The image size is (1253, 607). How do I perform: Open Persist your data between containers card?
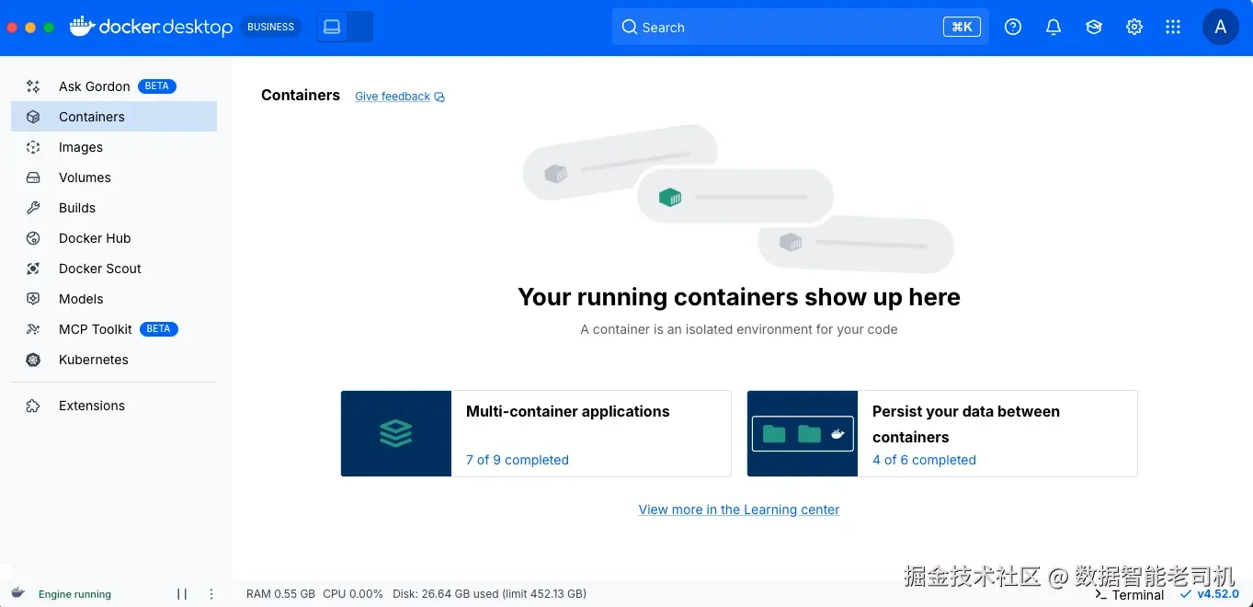coord(942,433)
